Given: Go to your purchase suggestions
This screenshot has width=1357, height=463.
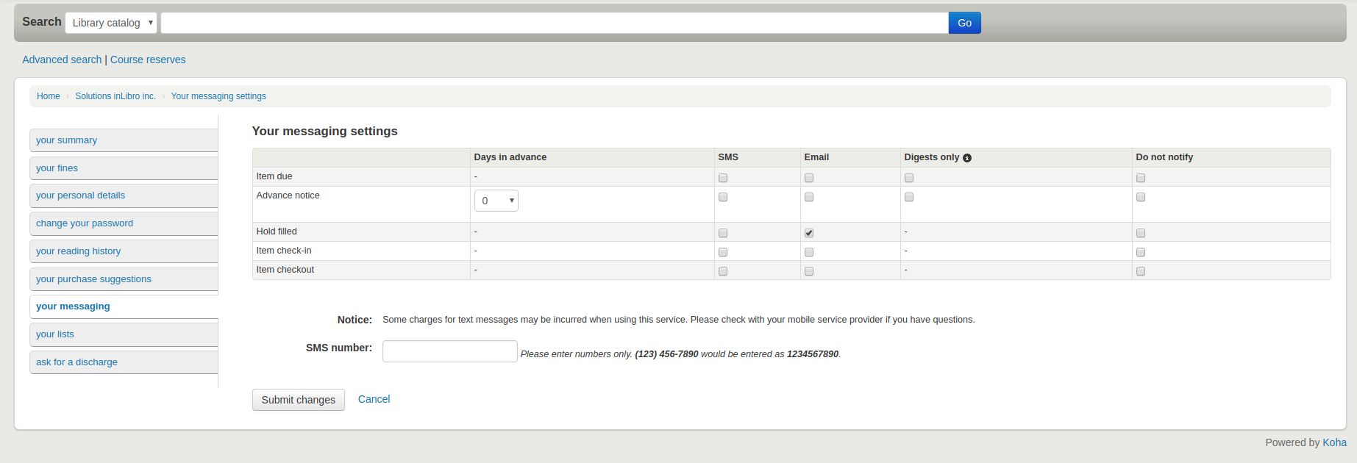Looking at the screenshot, I should (124, 279).
